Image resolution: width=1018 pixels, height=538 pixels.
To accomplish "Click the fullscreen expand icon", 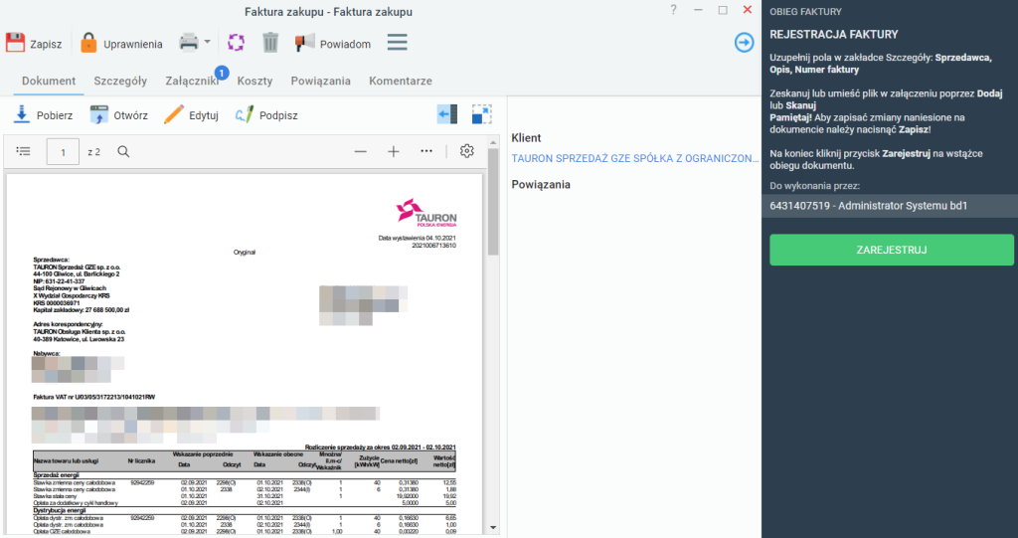I will 482,114.
